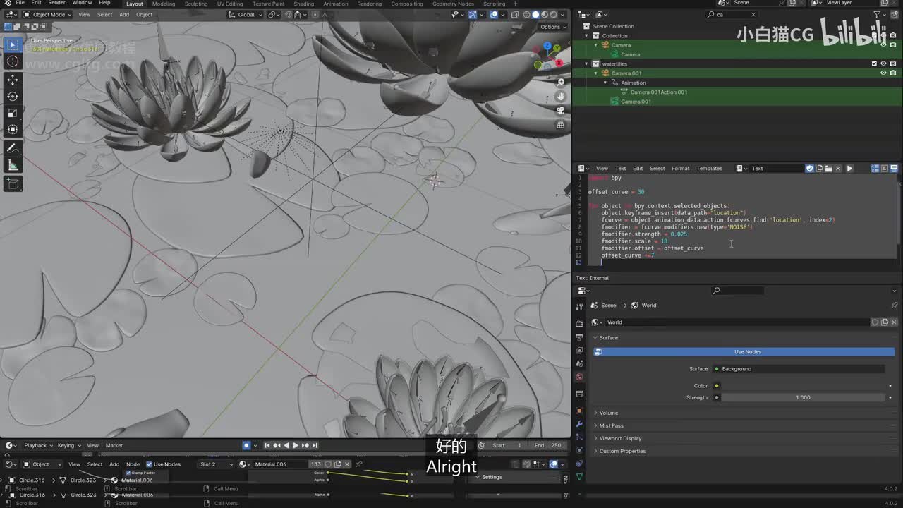Open viewport Options dropdown
The image size is (903, 508).
552,27
